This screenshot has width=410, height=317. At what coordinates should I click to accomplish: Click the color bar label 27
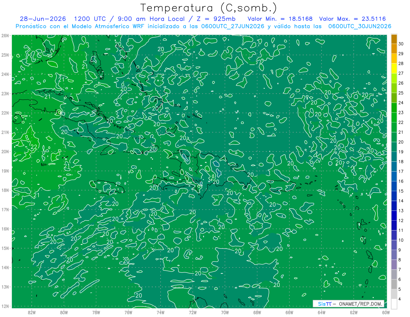click(401, 73)
